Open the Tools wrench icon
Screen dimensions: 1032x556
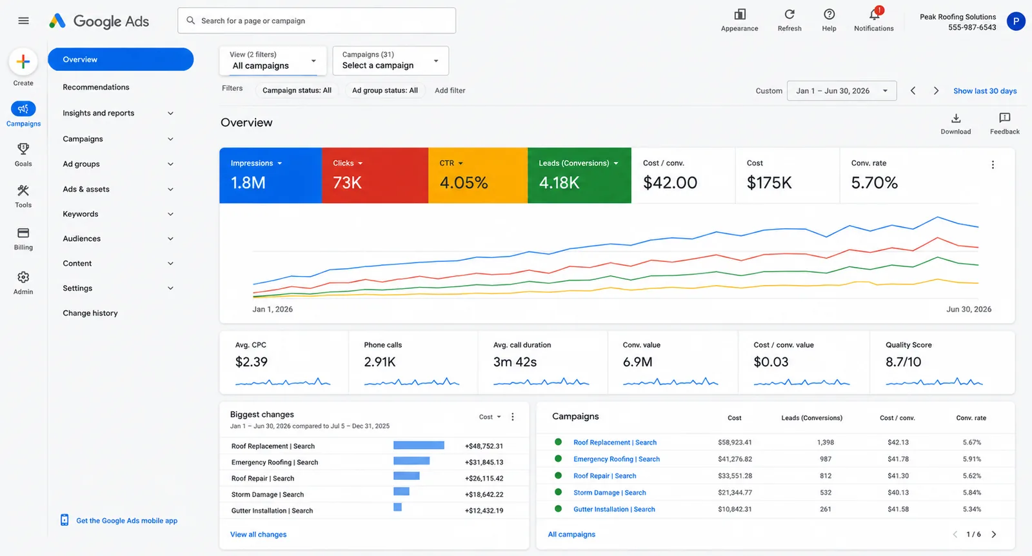(23, 190)
